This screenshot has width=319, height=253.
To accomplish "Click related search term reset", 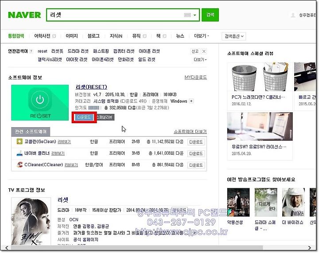I will [x=43, y=51].
